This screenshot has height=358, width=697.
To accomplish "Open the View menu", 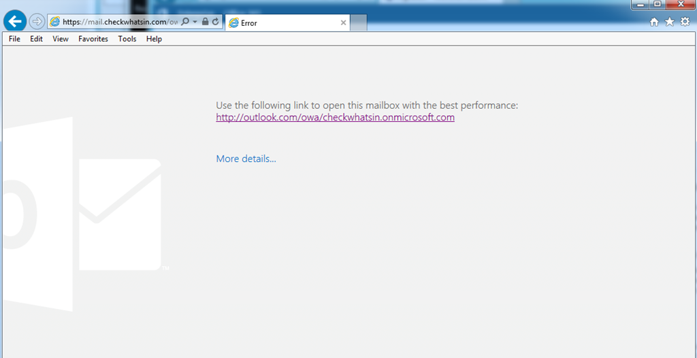I will tap(61, 39).
